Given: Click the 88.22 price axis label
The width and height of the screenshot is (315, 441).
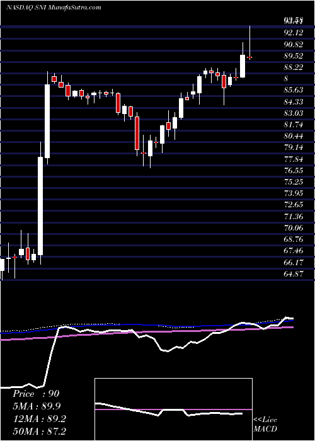Looking at the screenshot, I should click(x=294, y=67).
